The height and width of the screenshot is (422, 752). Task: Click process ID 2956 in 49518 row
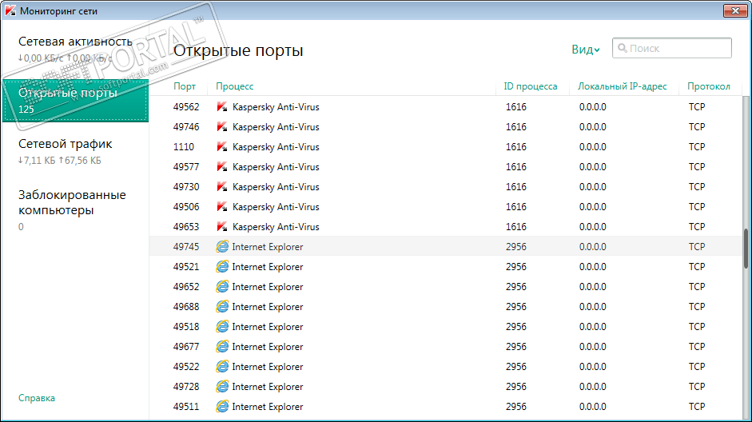point(516,327)
